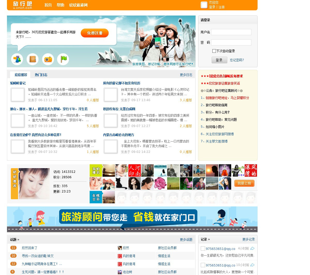Click the 积分: 28506 text
The image size is (310, 275).
click(x=62, y=177)
